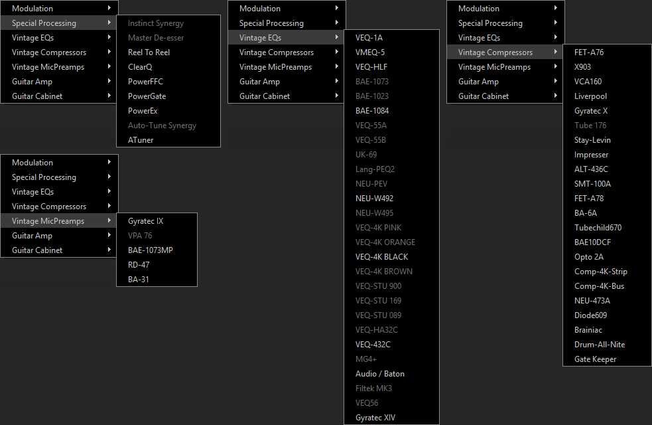Select the FET-A76 compressor

[607, 52]
